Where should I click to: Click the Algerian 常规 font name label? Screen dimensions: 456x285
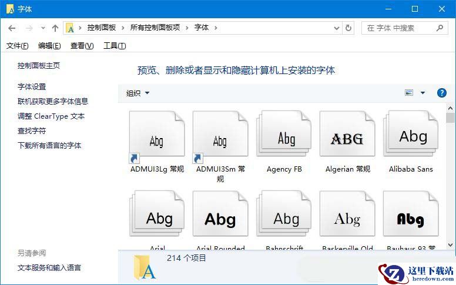(x=347, y=169)
